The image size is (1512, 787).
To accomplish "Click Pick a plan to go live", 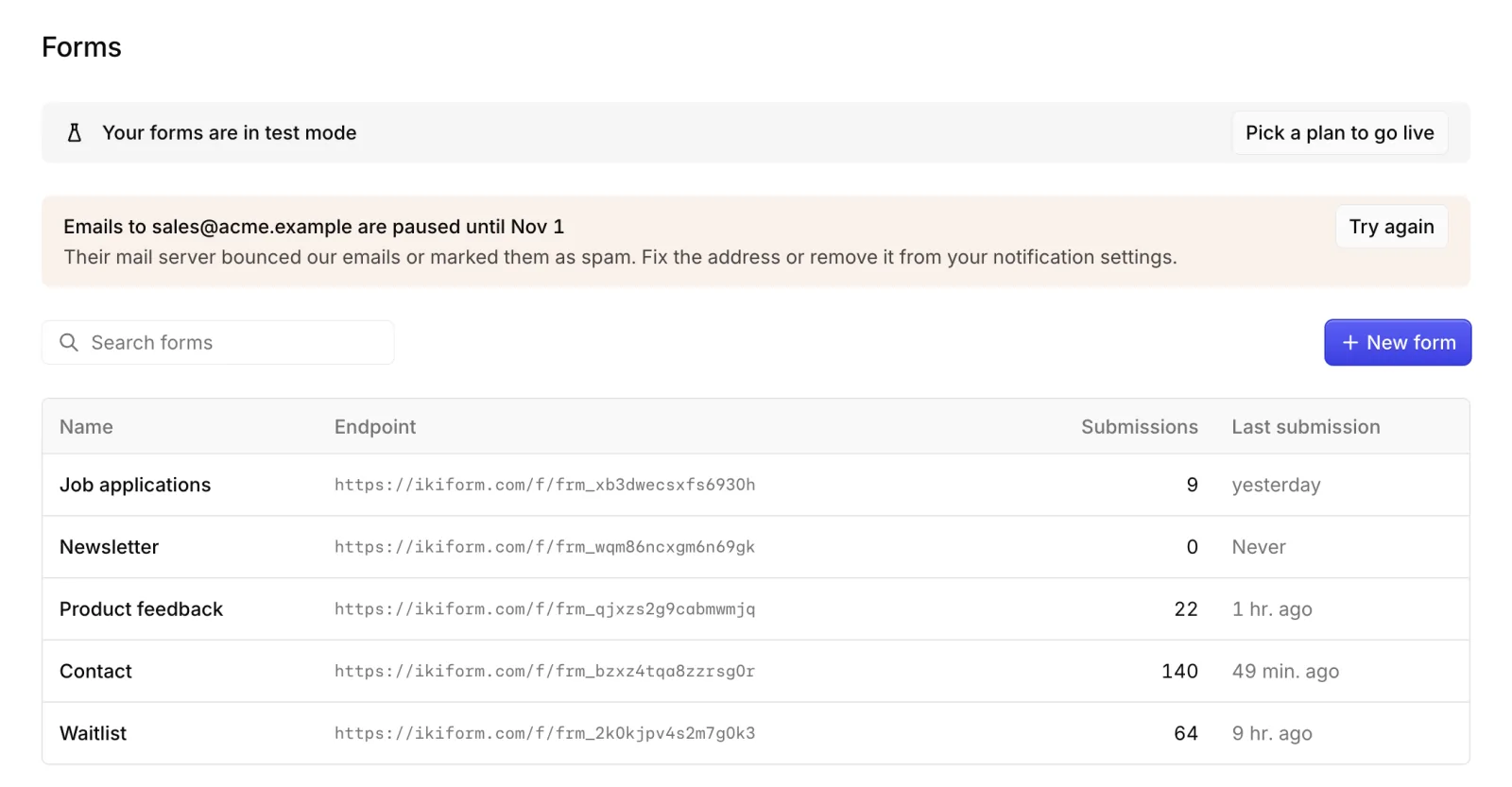I will pos(1339,133).
